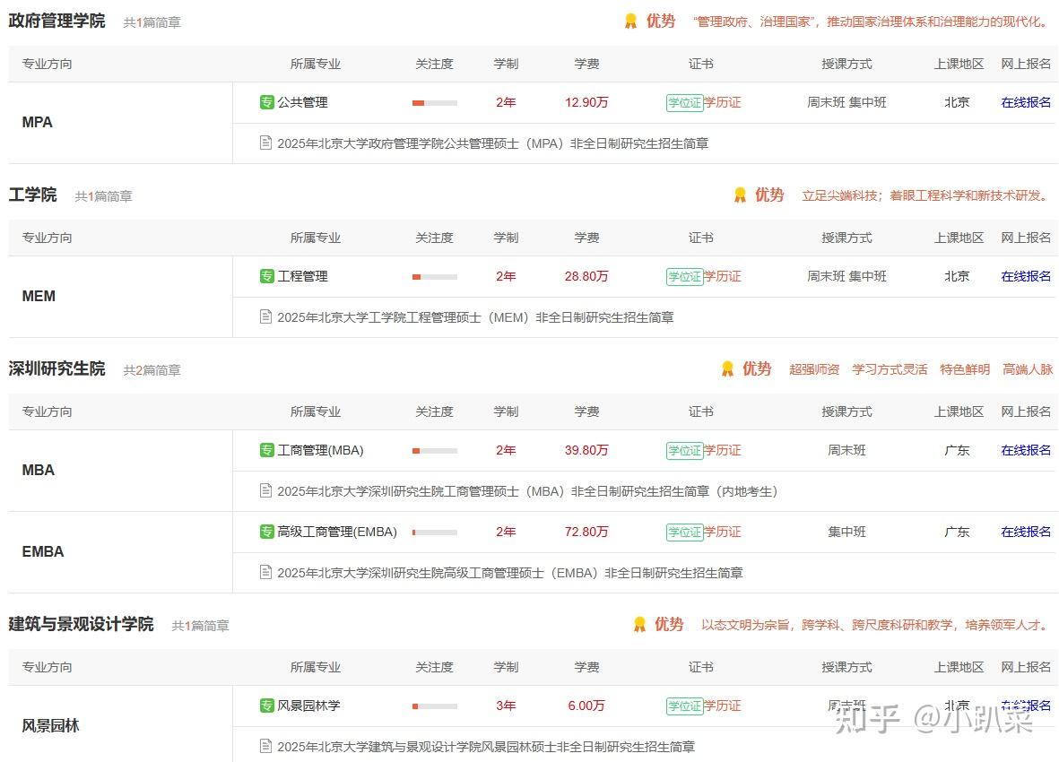The image size is (1059, 762).
Task: Click the 工学院 section heading
Action: coord(32,195)
